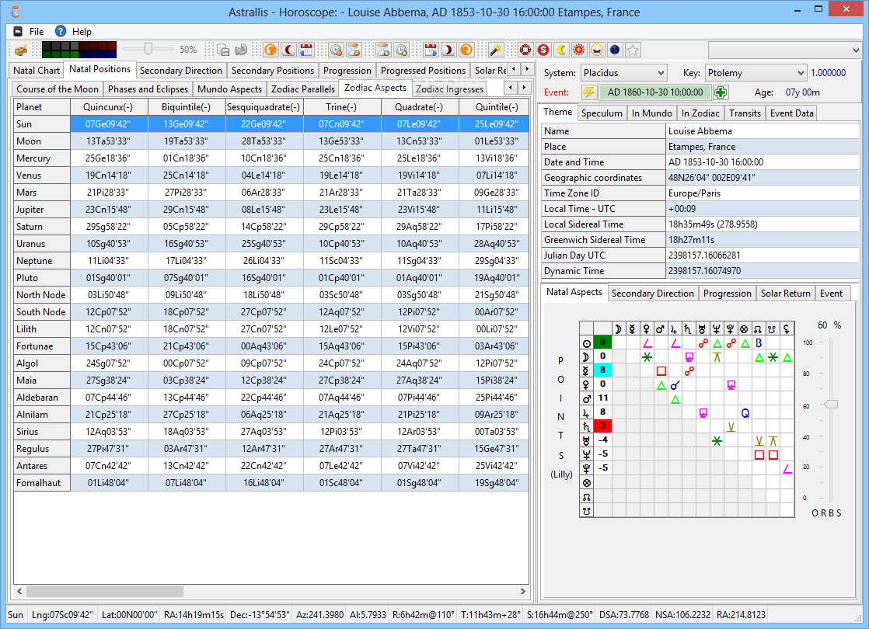Image resolution: width=869 pixels, height=629 pixels.
Task: Click the first orange swirl icon
Action: pos(270,50)
